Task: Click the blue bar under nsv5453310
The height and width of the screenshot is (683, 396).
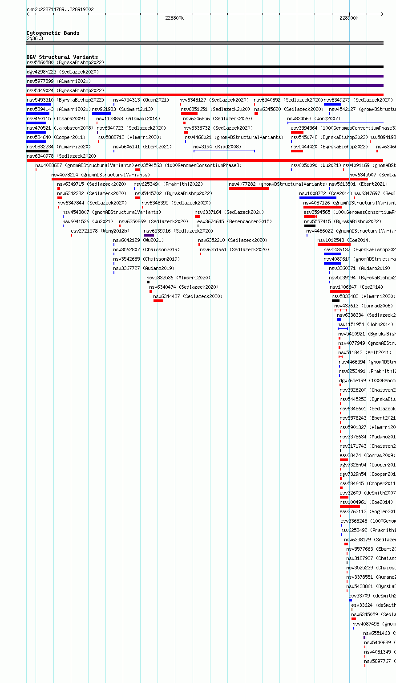Action: coord(39,104)
